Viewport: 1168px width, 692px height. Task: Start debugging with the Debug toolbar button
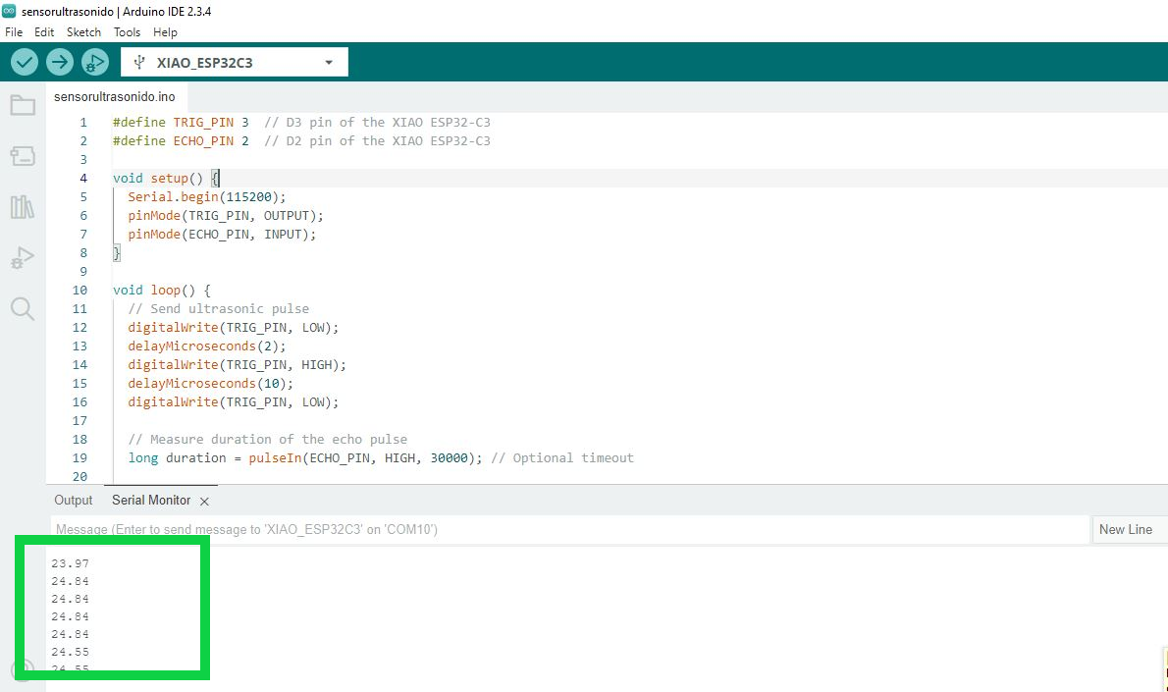95,62
